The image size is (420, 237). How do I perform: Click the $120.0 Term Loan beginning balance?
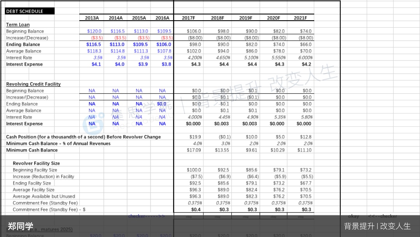[94, 31]
